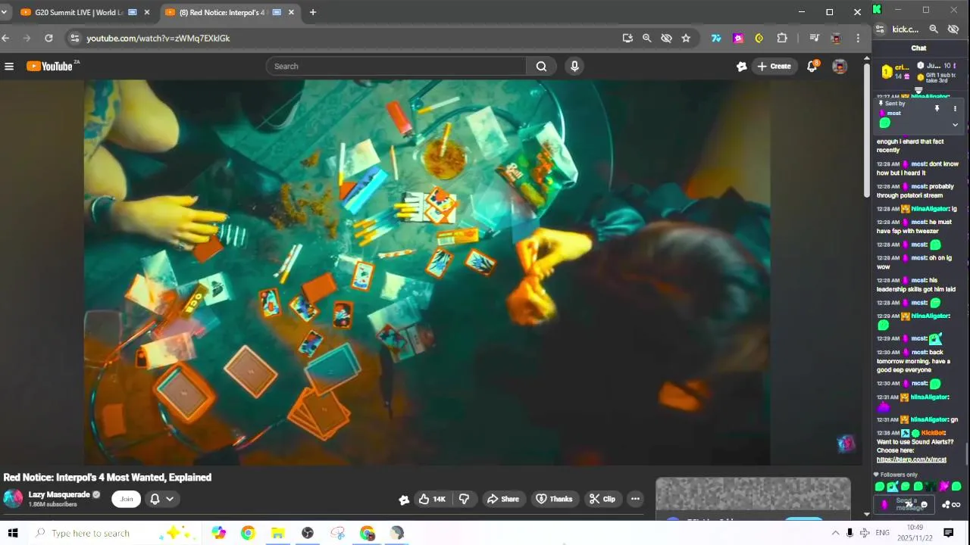Open Kick site controls icon in address bar
Viewport: 970px width, 545px height.
[x=880, y=29]
